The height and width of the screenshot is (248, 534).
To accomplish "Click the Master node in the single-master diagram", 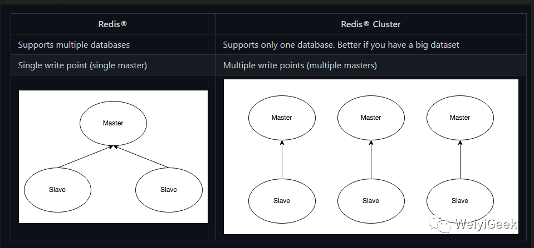I will pyautogui.click(x=113, y=123).
